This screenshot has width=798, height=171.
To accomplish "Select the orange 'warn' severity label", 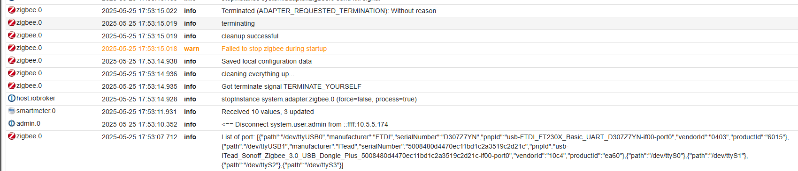I will click(192, 49).
